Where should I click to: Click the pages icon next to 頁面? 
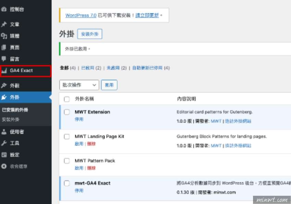click(x=4, y=47)
